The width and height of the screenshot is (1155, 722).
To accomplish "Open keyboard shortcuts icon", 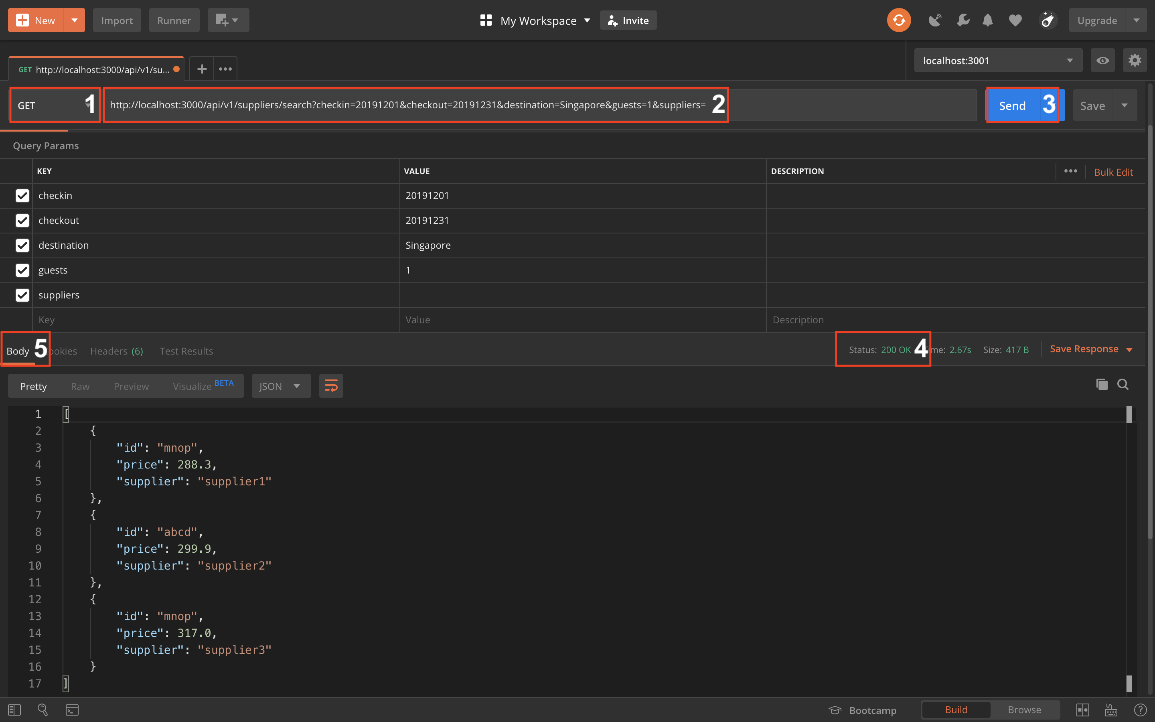I will pyautogui.click(x=1111, y=710).
